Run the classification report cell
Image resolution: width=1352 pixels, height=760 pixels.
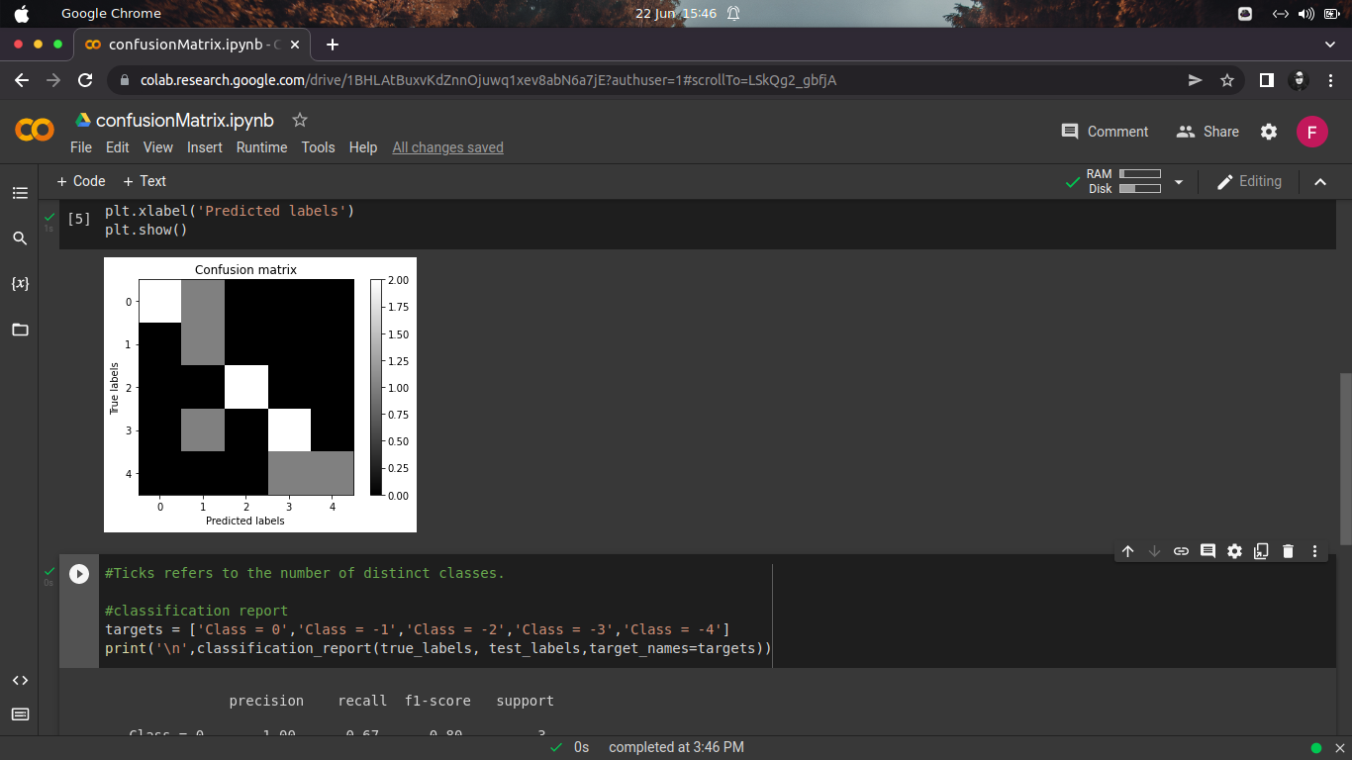coord(78,573)
